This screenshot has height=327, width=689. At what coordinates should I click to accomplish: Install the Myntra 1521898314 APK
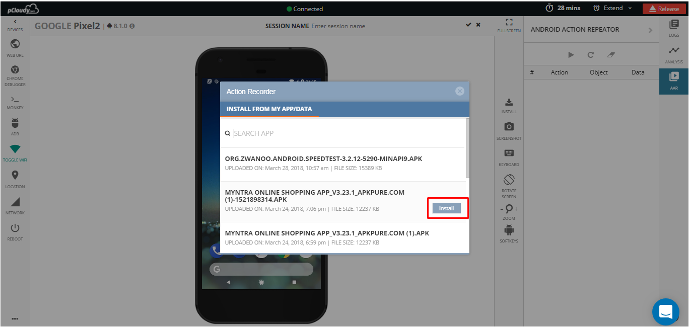(x=446, y=208)
